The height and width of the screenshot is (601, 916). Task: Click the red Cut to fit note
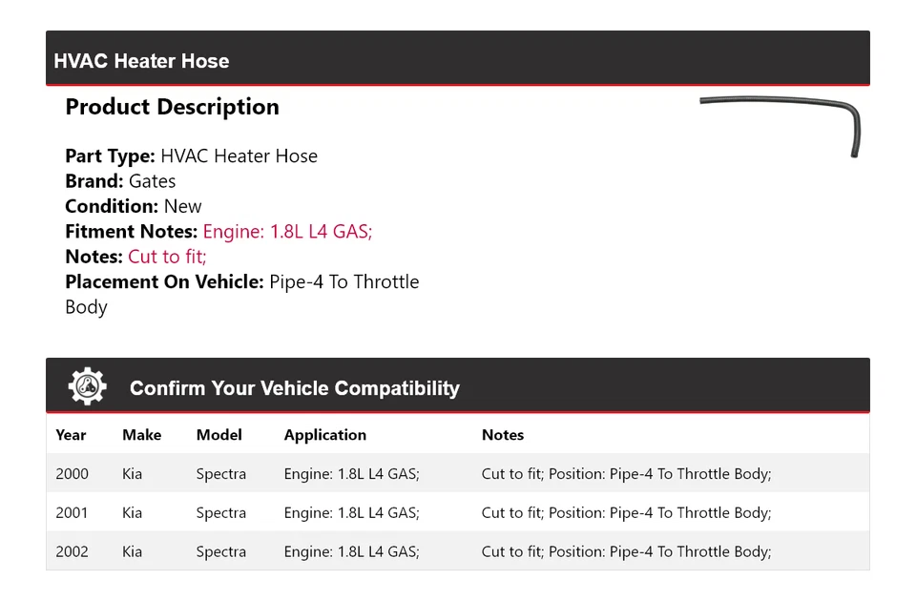coord(167,257)
